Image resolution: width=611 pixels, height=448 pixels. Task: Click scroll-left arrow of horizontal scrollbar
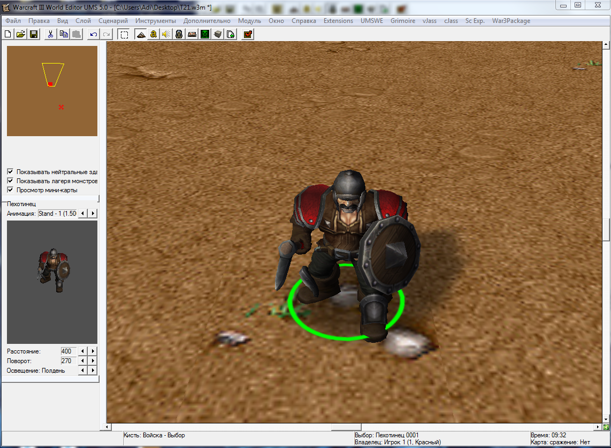pos(107,427)
